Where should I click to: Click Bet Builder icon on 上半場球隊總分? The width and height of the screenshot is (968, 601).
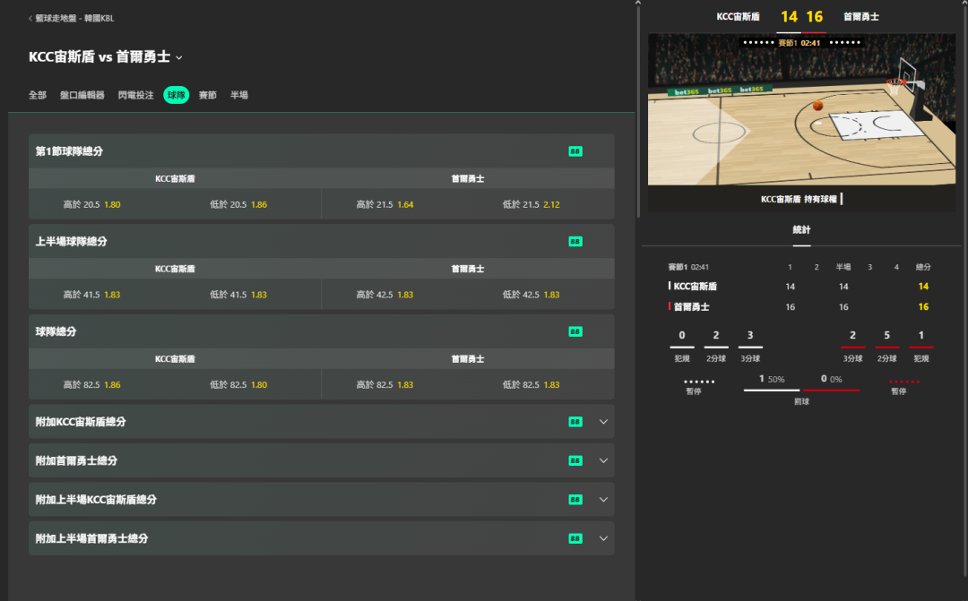(x=575, y=242)
